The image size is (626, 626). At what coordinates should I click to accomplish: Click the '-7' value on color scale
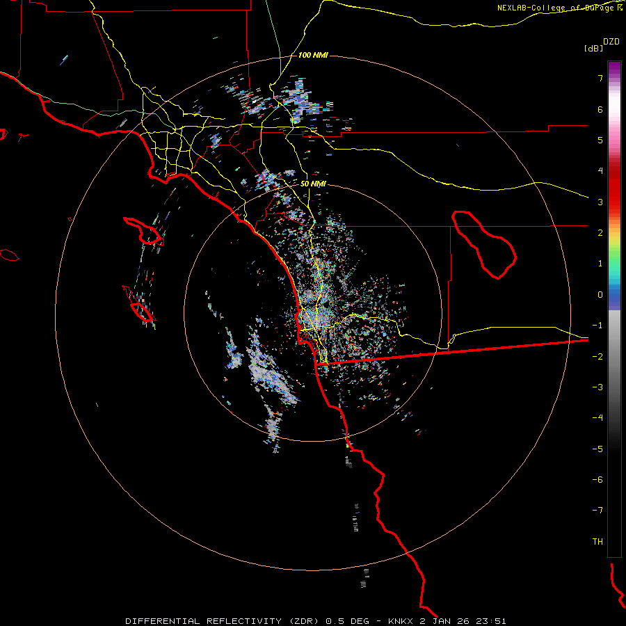coord(597,511)
